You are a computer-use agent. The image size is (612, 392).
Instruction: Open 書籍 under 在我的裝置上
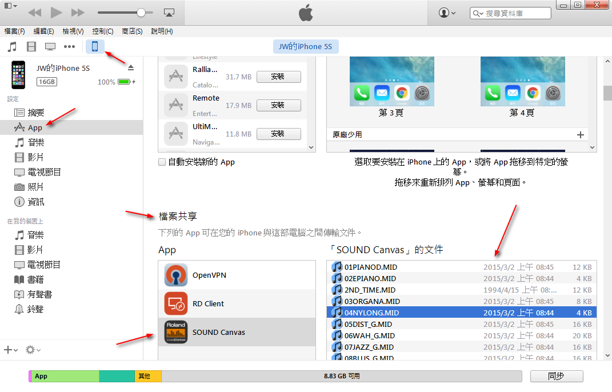click(x=71, y=279)
